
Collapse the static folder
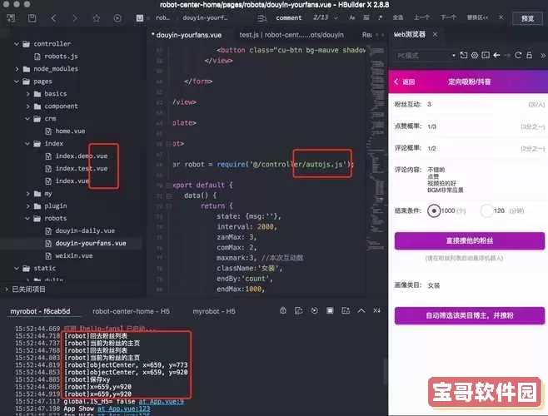coord(17,268)
